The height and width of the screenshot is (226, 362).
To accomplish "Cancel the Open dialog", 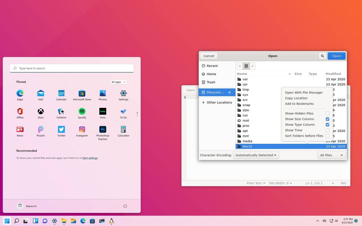I will tap(208, 56).
